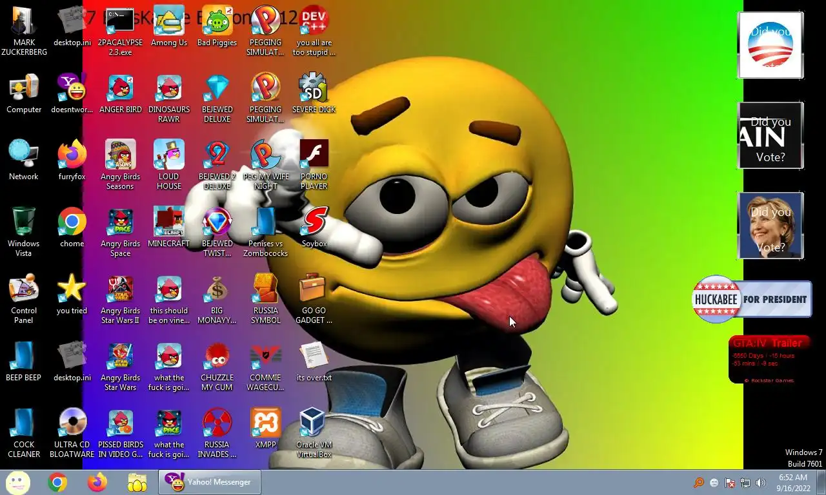Viewport: 826px width, 495px height.
Task: Open the volume speaker tray icon
Action: pos(761,482)
